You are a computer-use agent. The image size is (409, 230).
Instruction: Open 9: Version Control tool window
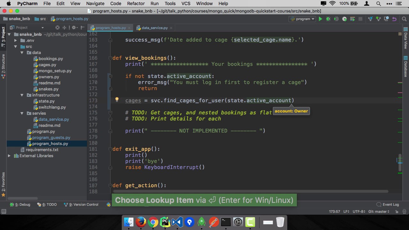coord(81,204)
